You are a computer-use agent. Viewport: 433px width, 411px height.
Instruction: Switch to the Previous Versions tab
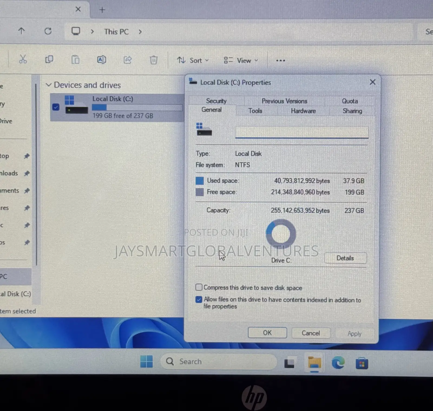pyautogui.click(x=284, y=101)
